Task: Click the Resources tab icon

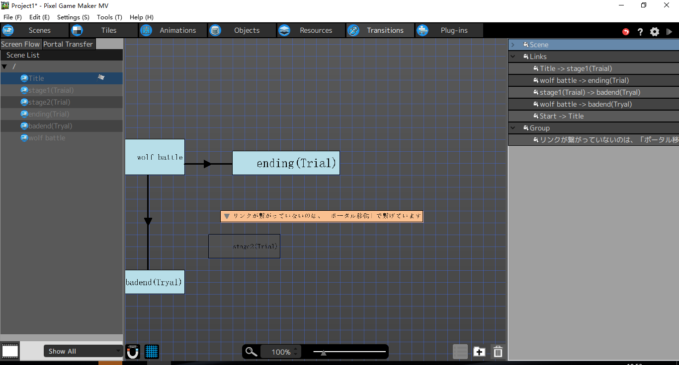Action: (x=284, y=30)
